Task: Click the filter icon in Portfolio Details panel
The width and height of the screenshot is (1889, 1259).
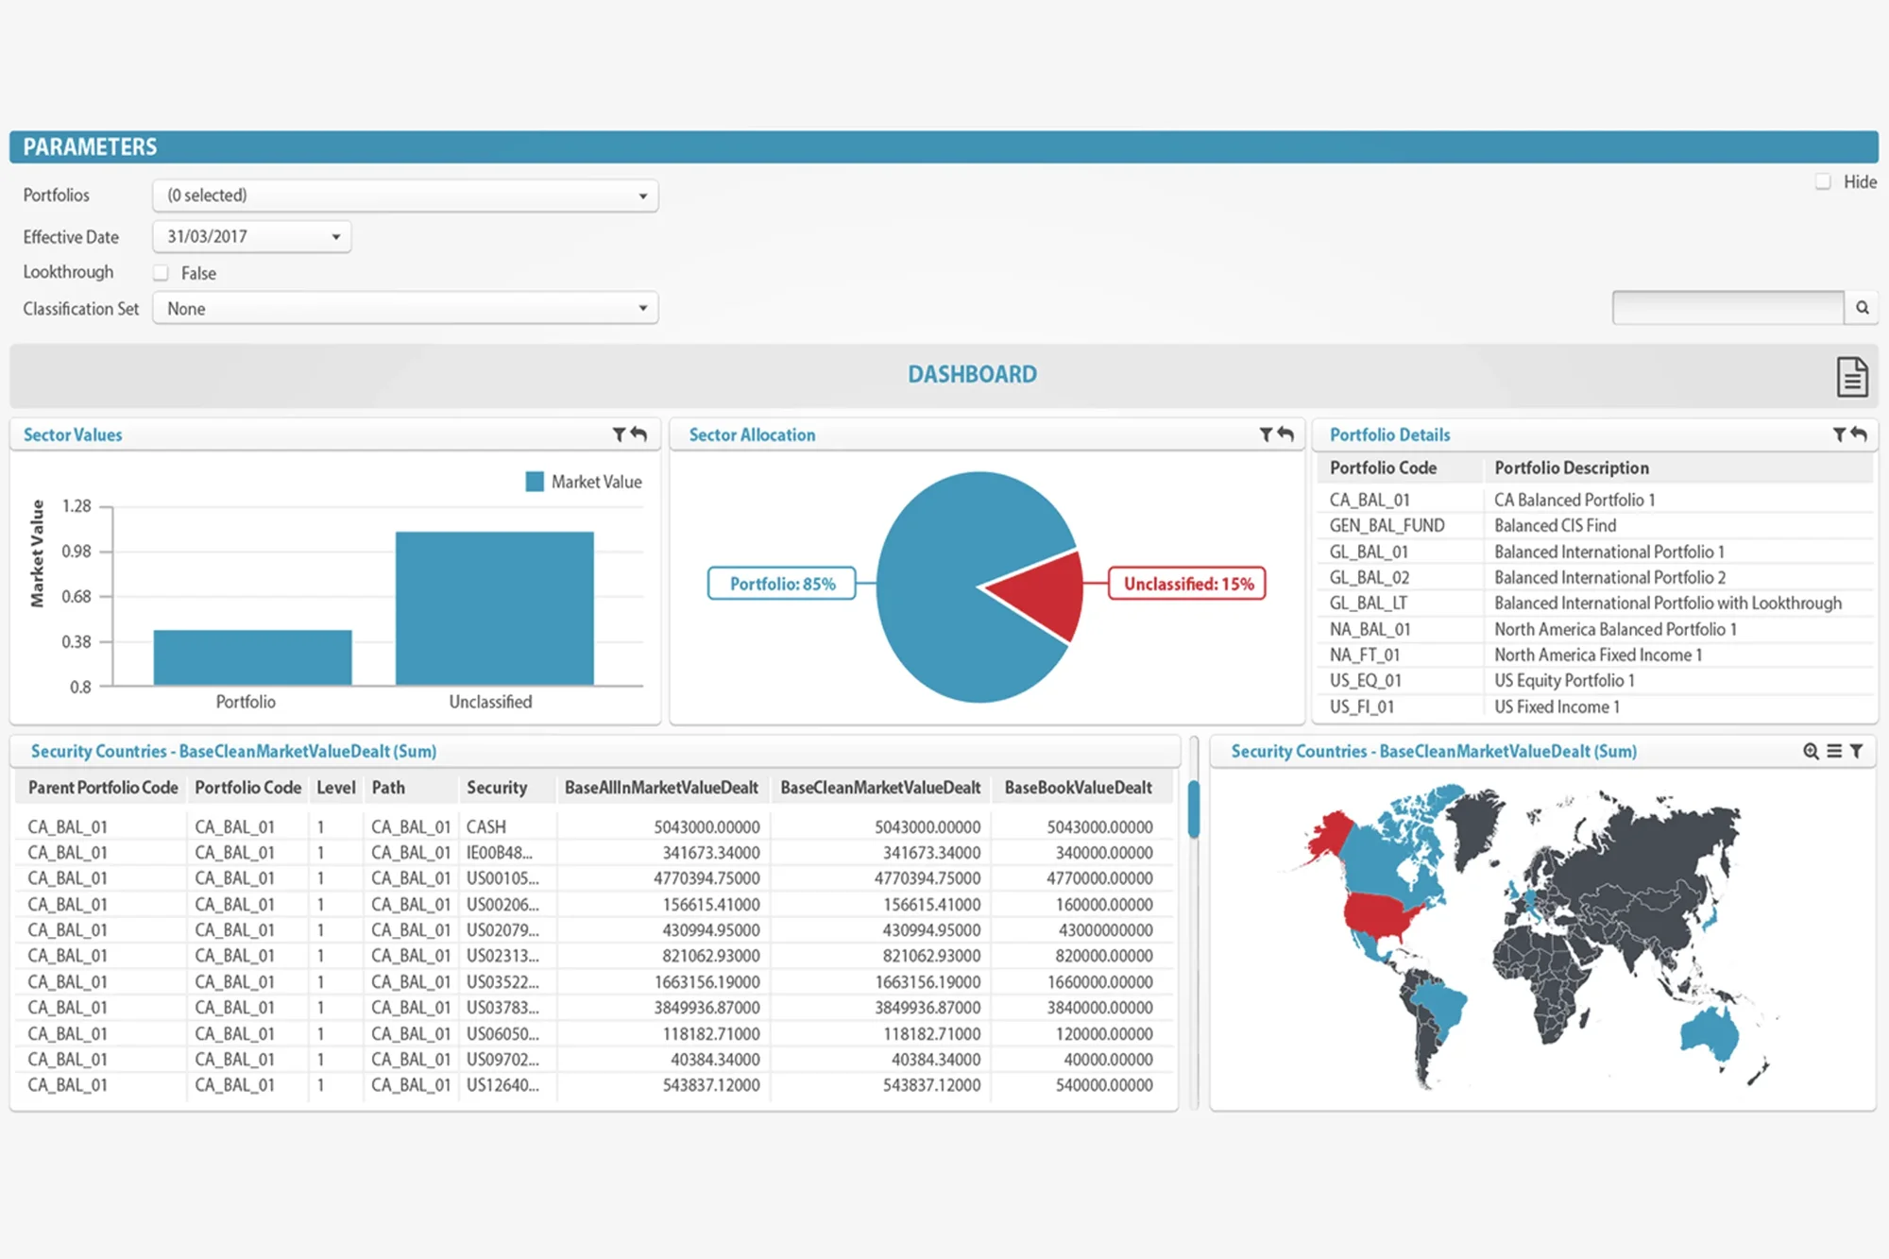Action: [1839, 434]
